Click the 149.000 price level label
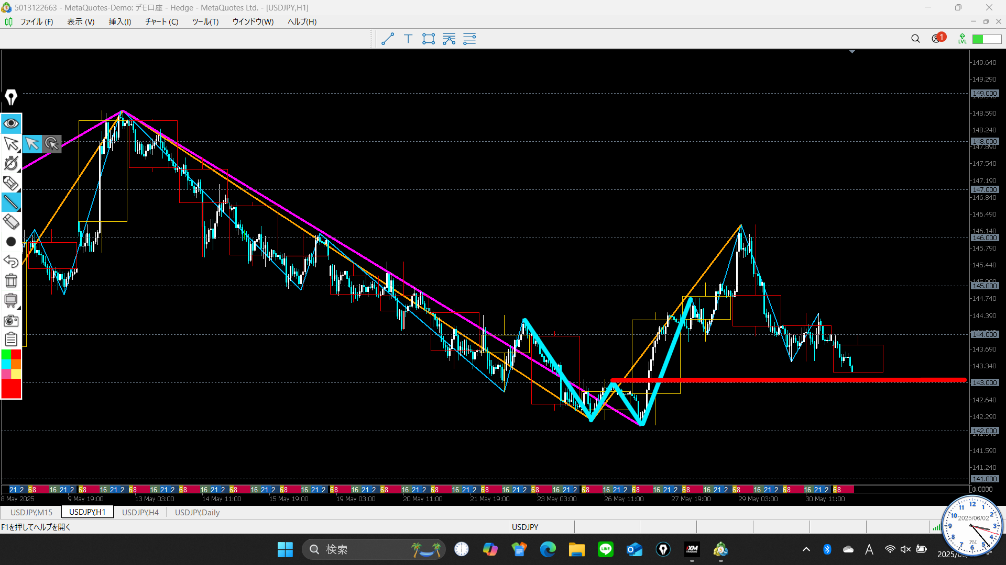The height and width of the screenshot is (565, 1006). [x=985, y=94]
